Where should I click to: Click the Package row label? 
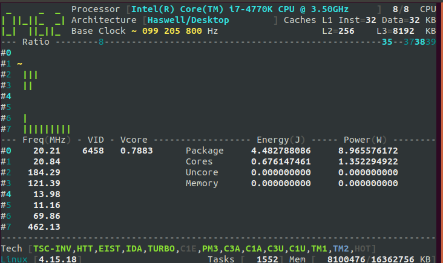[x=205, y=151]
